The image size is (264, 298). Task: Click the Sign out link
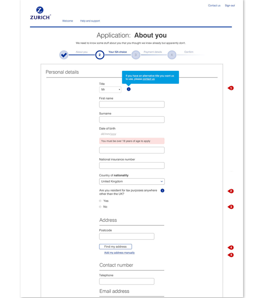click(230, 6)
